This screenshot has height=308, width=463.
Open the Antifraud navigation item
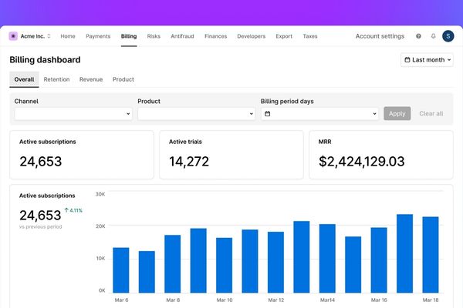tap(182, 36)
